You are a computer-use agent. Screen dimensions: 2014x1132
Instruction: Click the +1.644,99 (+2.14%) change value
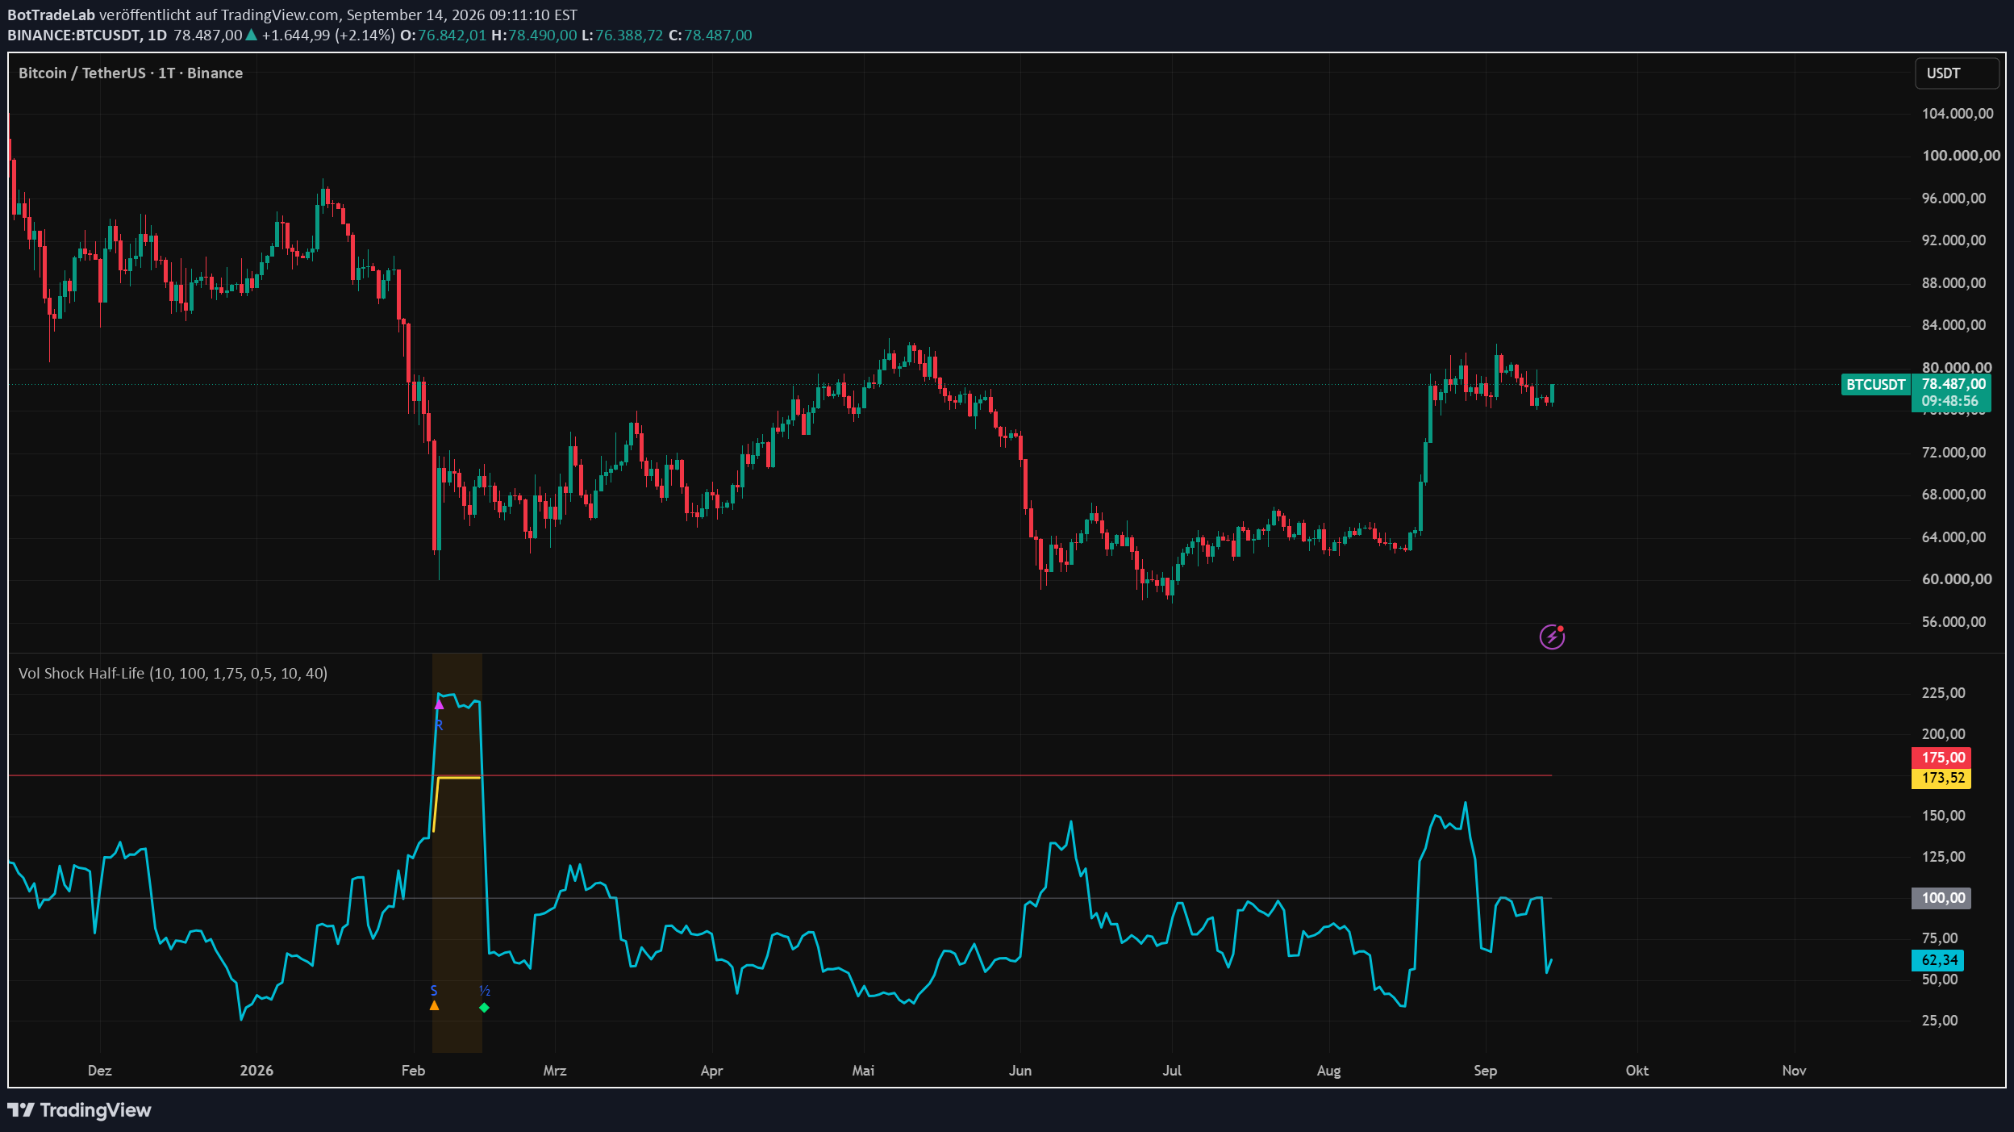328,36
